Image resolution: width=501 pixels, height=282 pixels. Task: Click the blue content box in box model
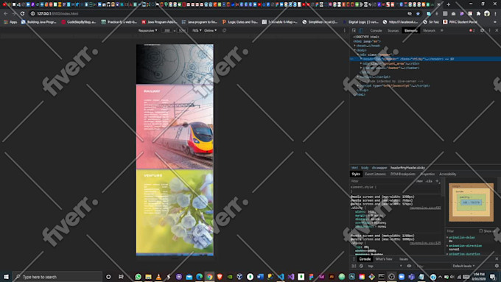coord(472,202)
